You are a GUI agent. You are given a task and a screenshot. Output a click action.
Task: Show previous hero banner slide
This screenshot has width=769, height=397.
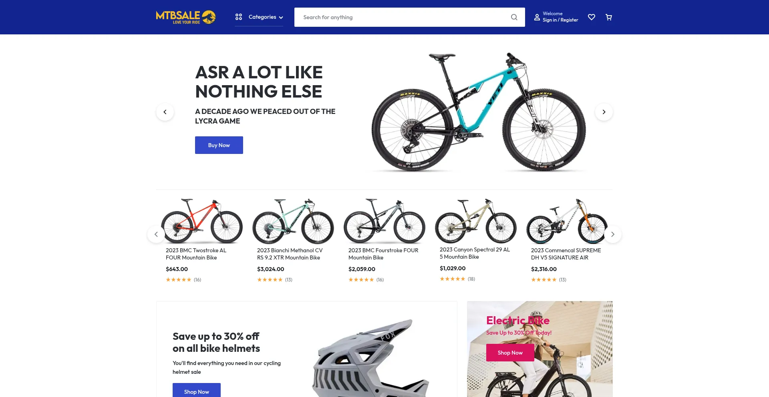click(x=165, y=112)
